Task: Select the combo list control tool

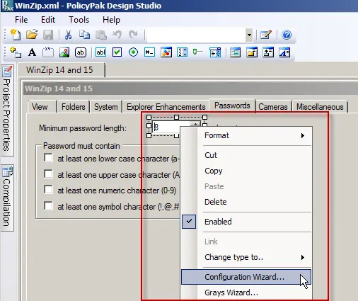Action: (x=215, y=52)
